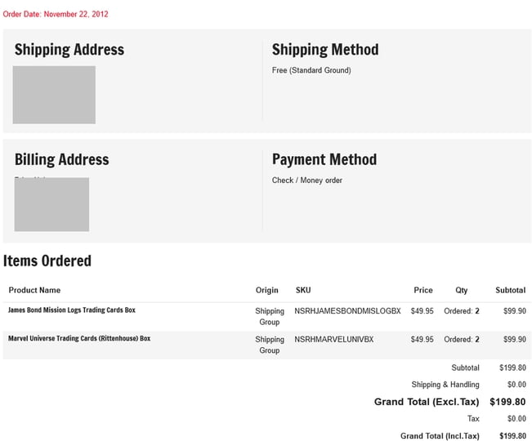Screen dimensions: 532x441
Task: Click the Shipping & Handling label
Action: click(x=445, y=385)
